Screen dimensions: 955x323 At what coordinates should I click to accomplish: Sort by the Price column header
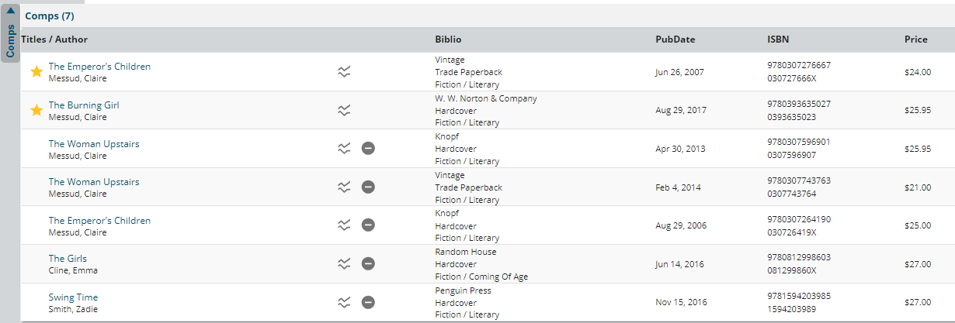[x=915, y=40]
